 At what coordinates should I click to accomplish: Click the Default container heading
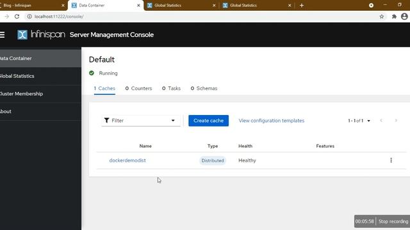tap(102, 59)
